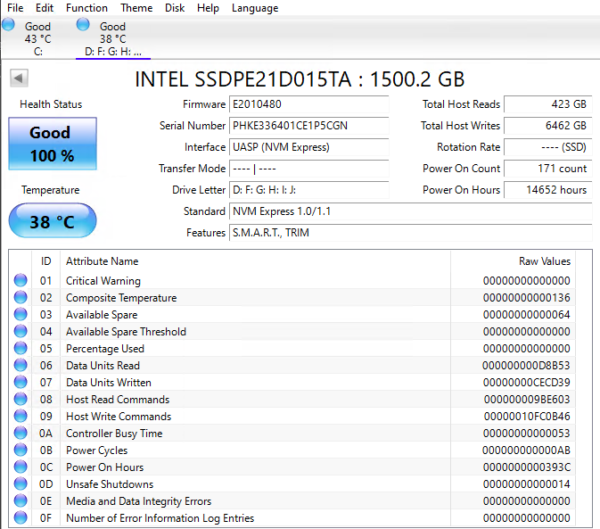Click the Standard field NVM Express 1.0/1.1

click(x=411, y=211)
